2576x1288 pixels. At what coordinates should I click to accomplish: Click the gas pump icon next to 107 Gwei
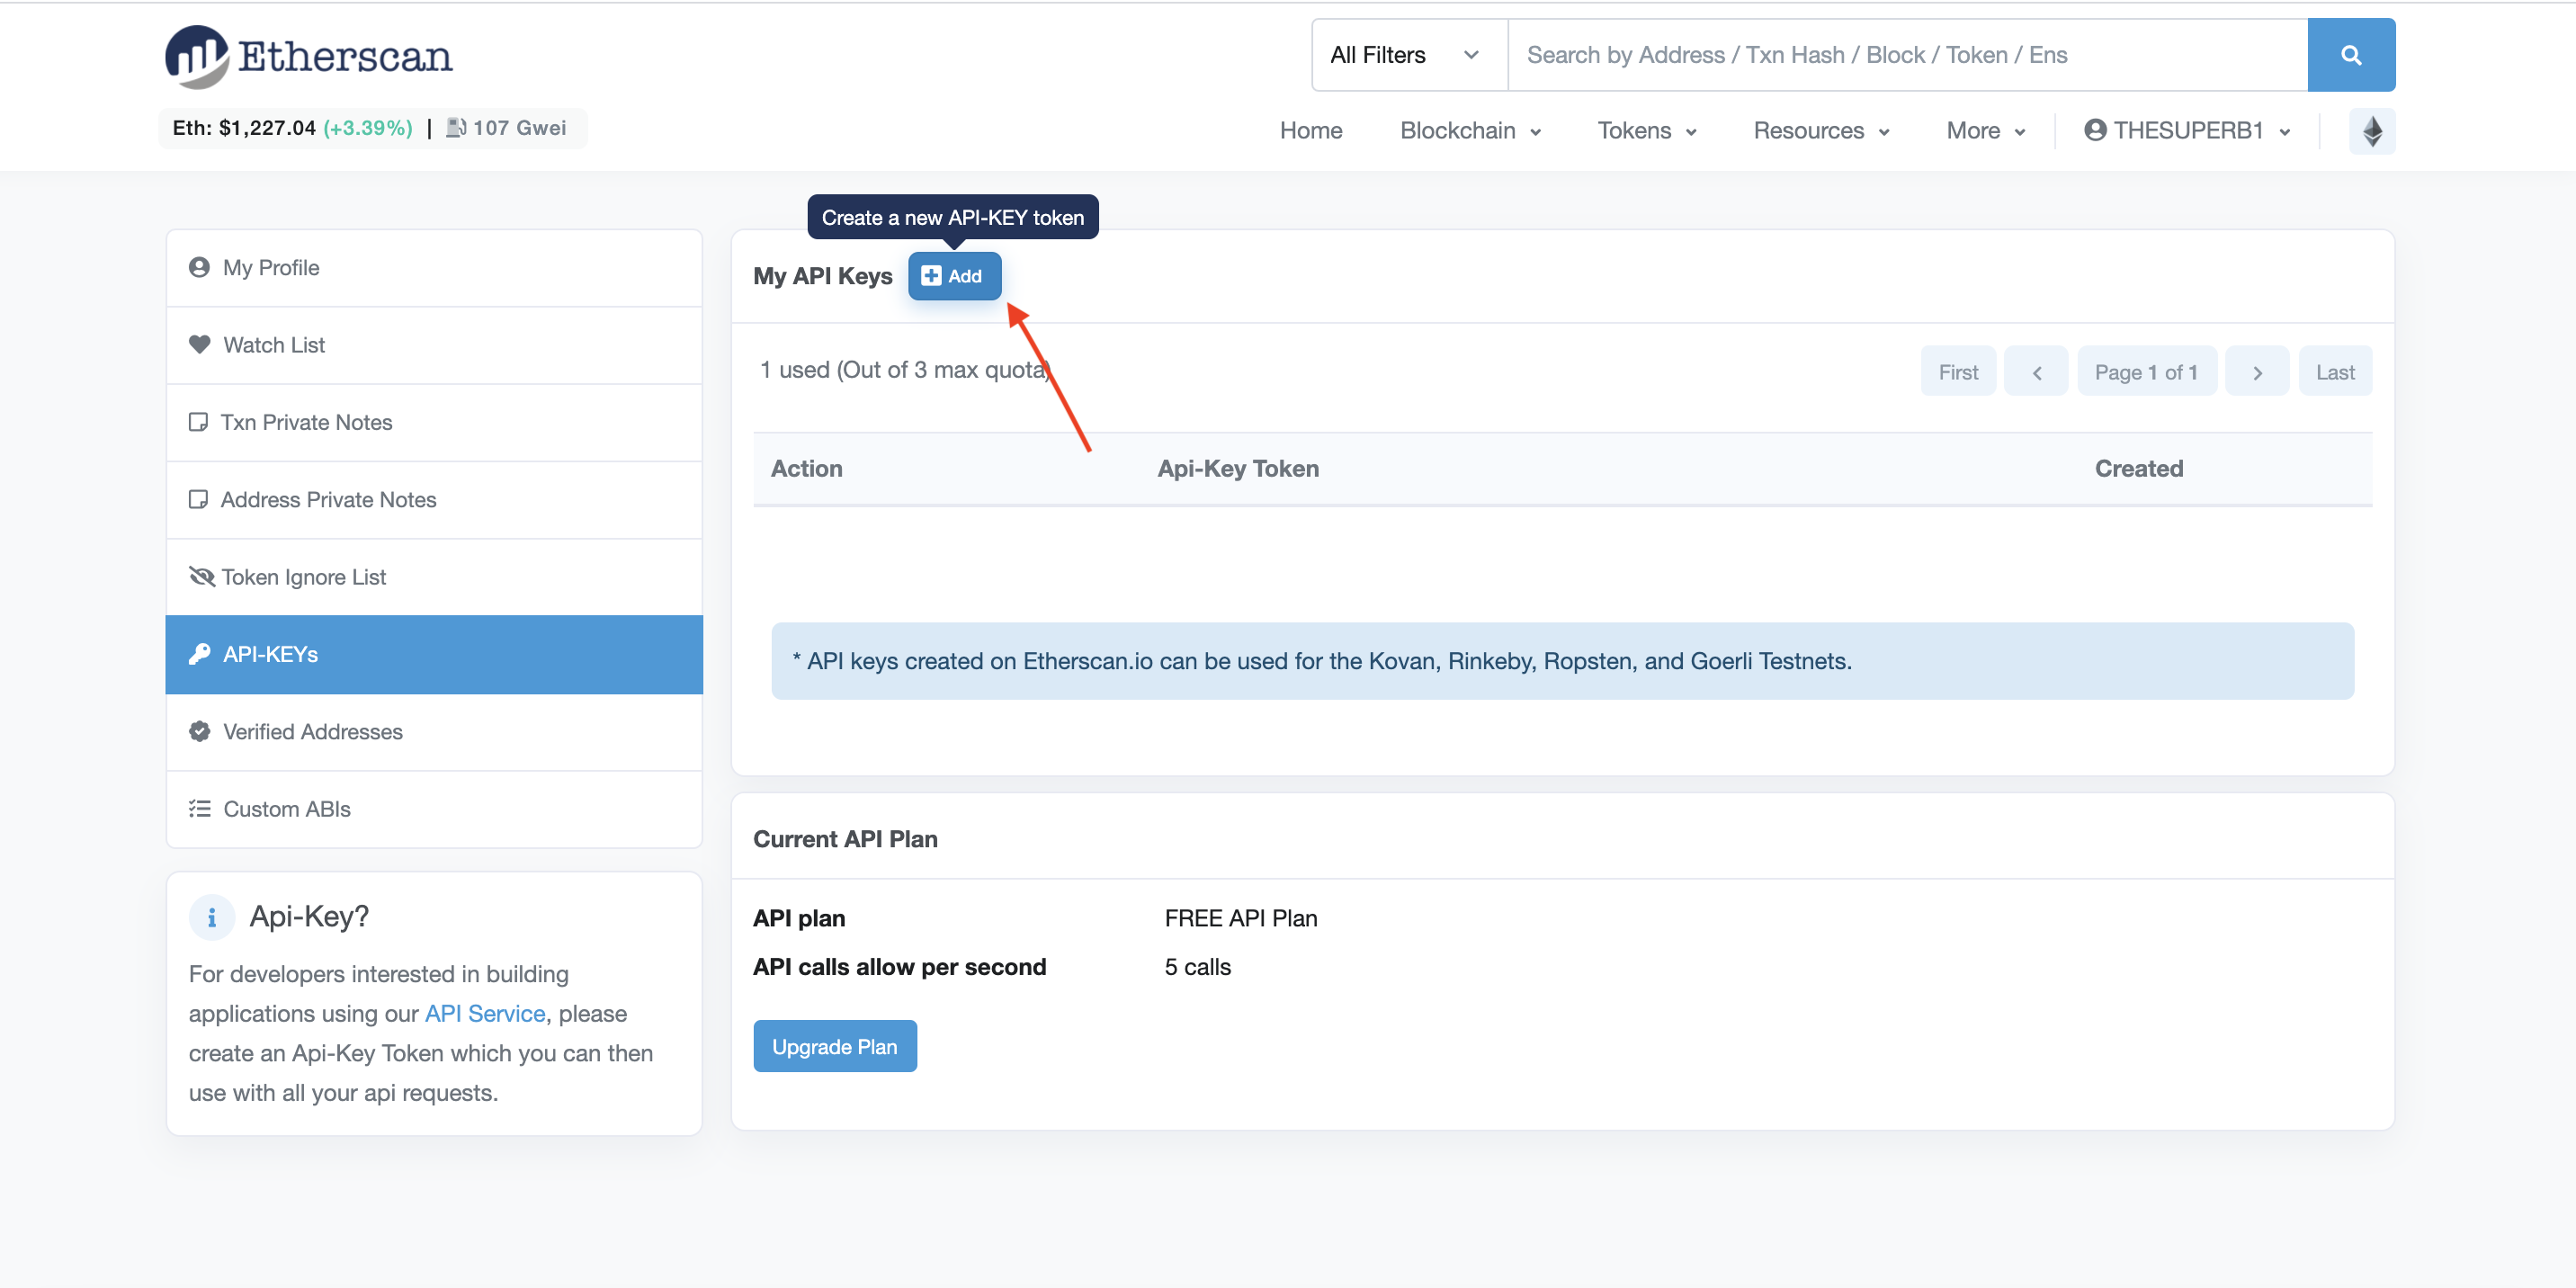point(456,128)
